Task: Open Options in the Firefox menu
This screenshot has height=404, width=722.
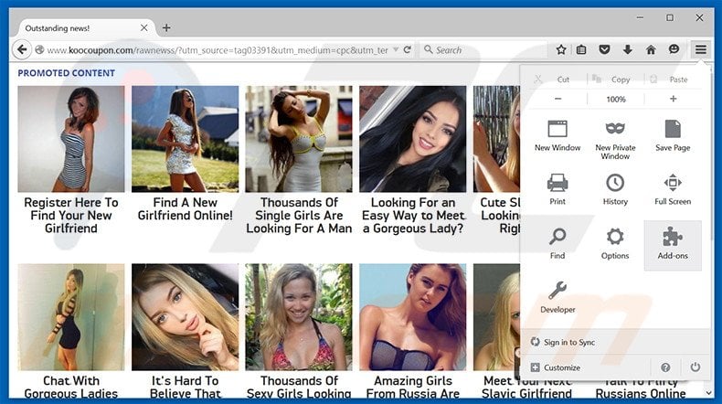Action: (615, 245)
